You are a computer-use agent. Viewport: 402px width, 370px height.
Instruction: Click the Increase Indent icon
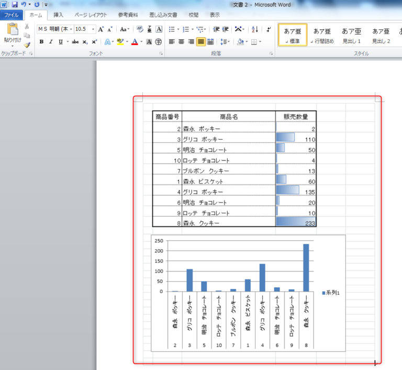[225, 29]
